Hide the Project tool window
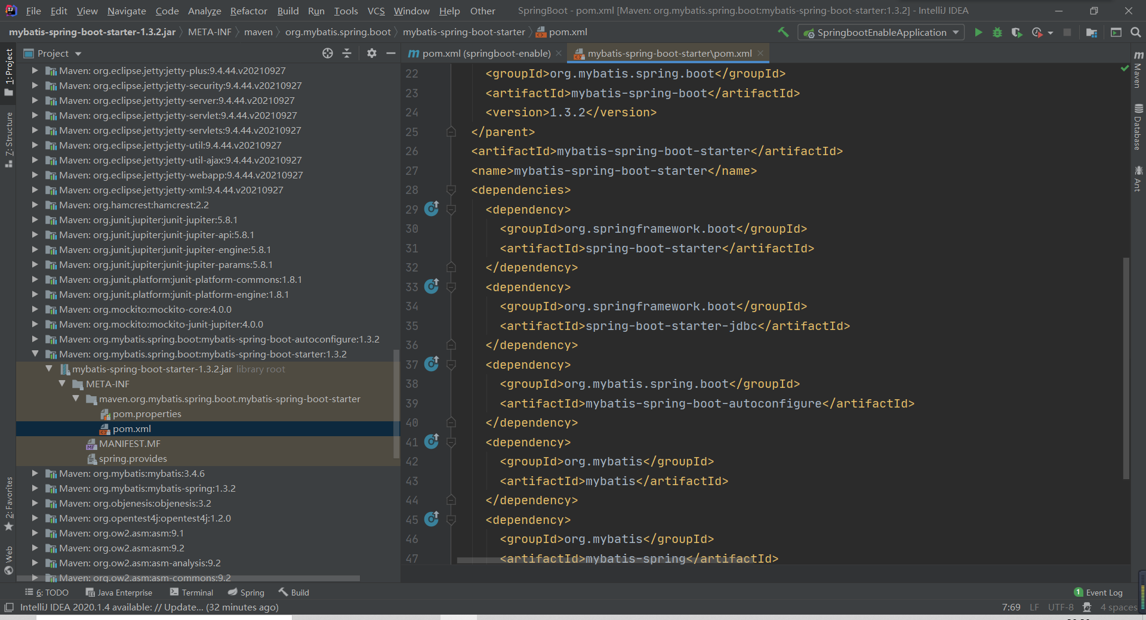Screen dimensions: 1146x620 pos(391,53)
